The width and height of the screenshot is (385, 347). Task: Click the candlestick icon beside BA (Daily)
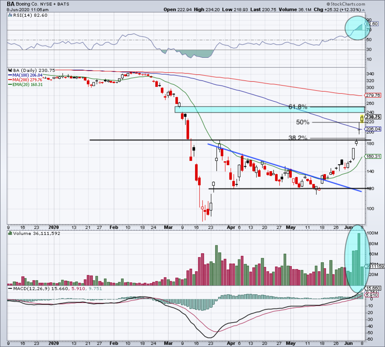[10, 70]
